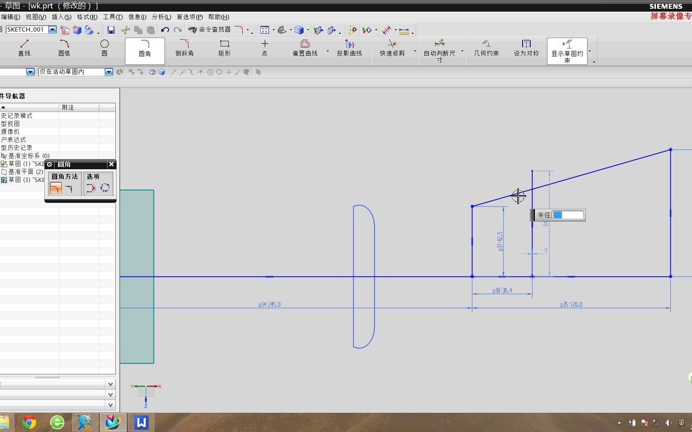Open the 信息(I) menu
692x432 pixels.
pyautogui.click(x=137, y=17)
